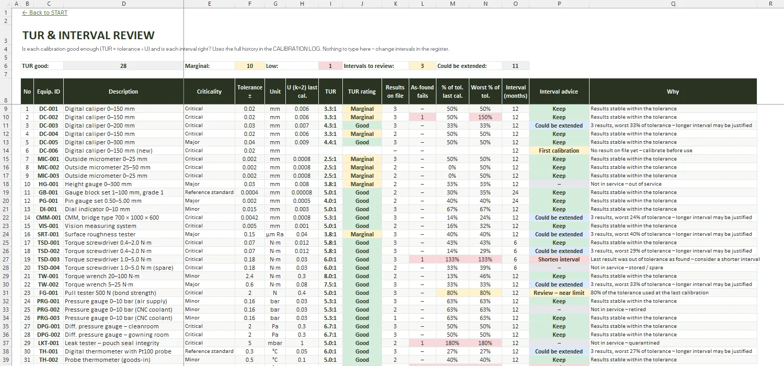Viewport: 784px width, 366px height.
Task: Select the DC-001 equipment ID cell
Action: [49, 109]
